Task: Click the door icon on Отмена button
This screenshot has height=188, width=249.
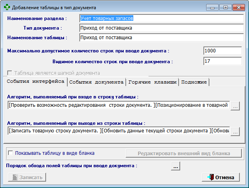Action: coord(211,177)
